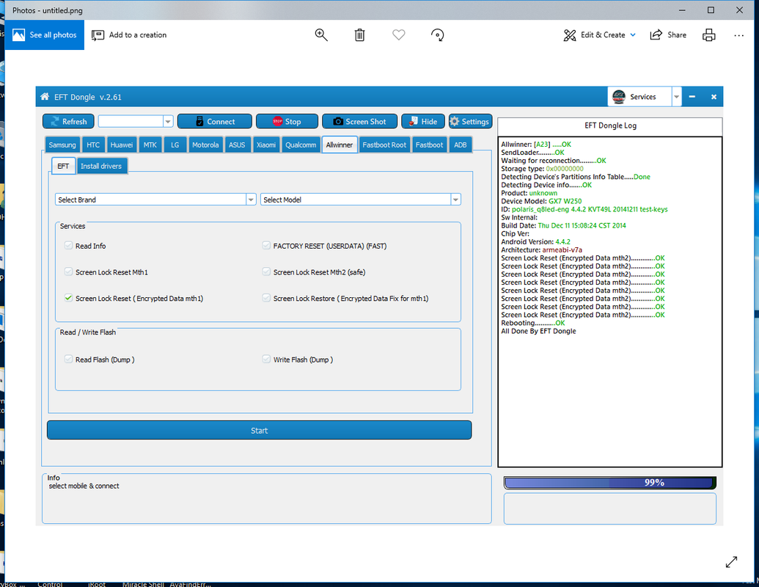The height and width of the screenshot is (587, 759).
Task: Mark photo as favorite with heart icon
Action: (398, 35)
